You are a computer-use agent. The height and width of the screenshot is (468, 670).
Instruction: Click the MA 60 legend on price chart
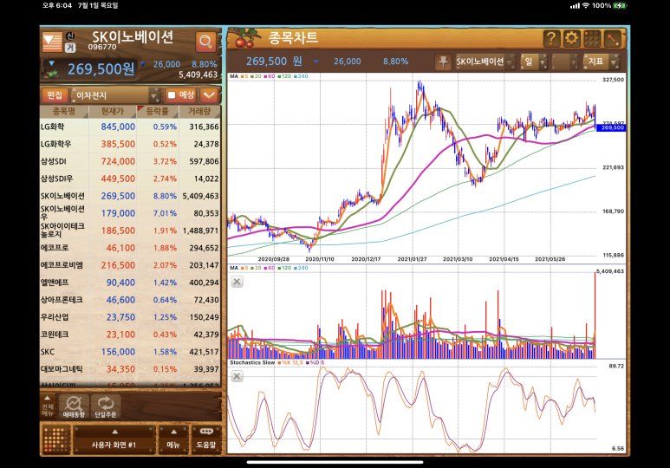[x=270, y=76]
